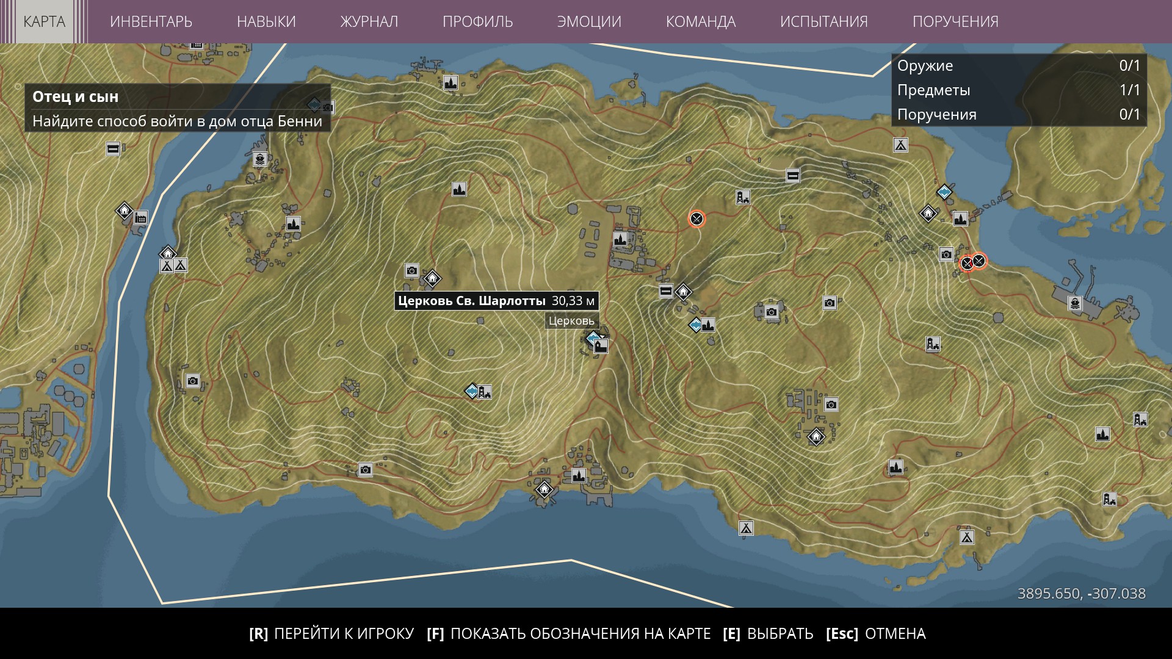The width and height of the screenshot is (1172, 659).
Task: Click the Оружие 0/1 counter row
Action: tap(1019, 65)
